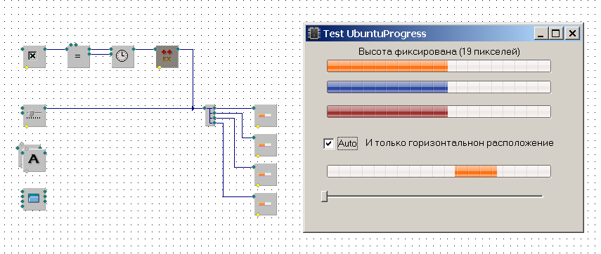Image resolution: width=601 pixels, height=254 pixels.
Task: Select the window form node
Action: tap(34, 199)
